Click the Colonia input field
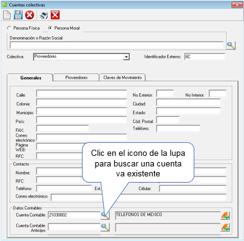Viewport: 244px width, 241px height. click(81, 102)
